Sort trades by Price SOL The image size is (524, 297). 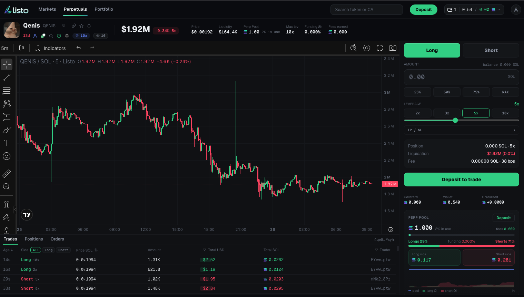pyautogui.click(x=87, y=250)
